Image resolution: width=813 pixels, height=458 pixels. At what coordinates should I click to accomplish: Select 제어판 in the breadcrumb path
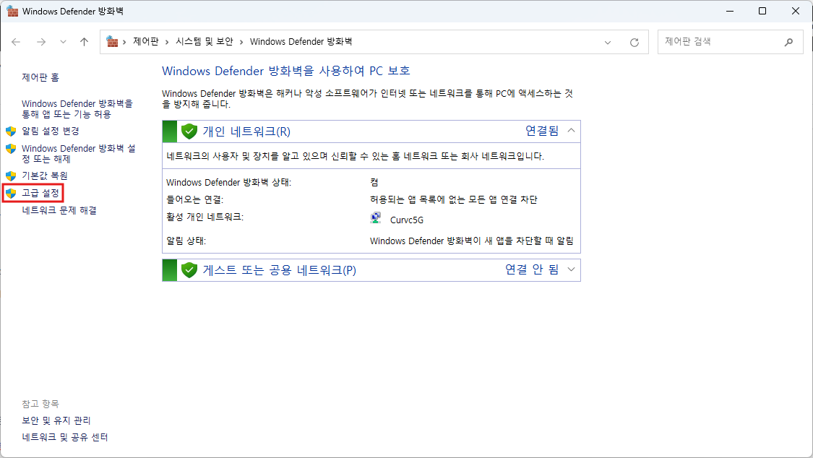tap(145, 42)
